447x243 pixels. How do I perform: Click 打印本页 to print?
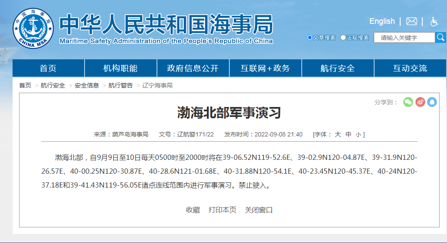[x=222, y=210]
